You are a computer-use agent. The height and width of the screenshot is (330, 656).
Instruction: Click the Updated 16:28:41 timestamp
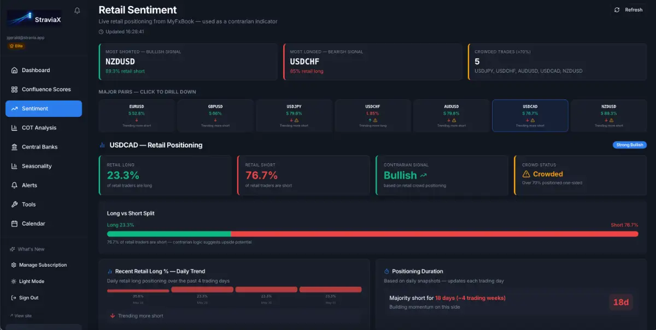(x=125, y=32)
